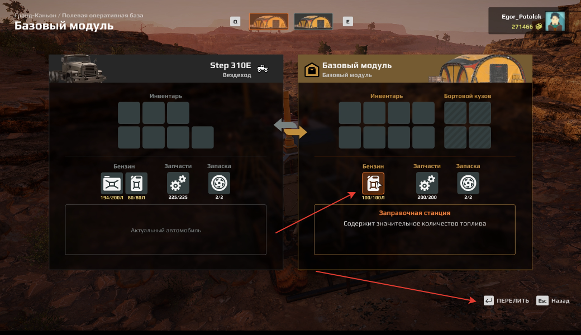The width and height of the screenshot is (581, 335).
Task: Click the Step 310E truck thumbnail
Action: pos(79,69)
